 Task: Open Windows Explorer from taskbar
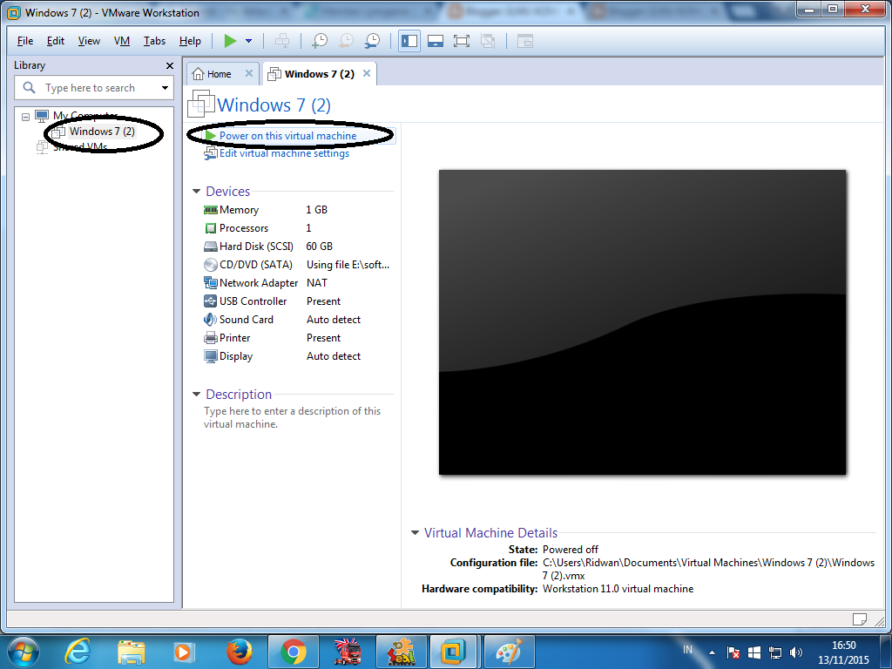click(132, 652)
